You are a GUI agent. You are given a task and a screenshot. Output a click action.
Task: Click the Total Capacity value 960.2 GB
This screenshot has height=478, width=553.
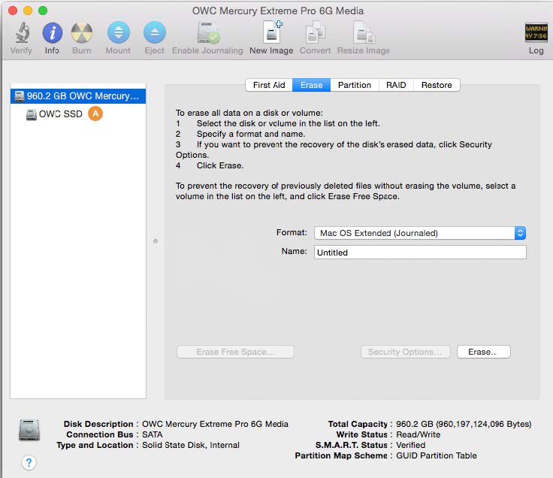[464, 424]
